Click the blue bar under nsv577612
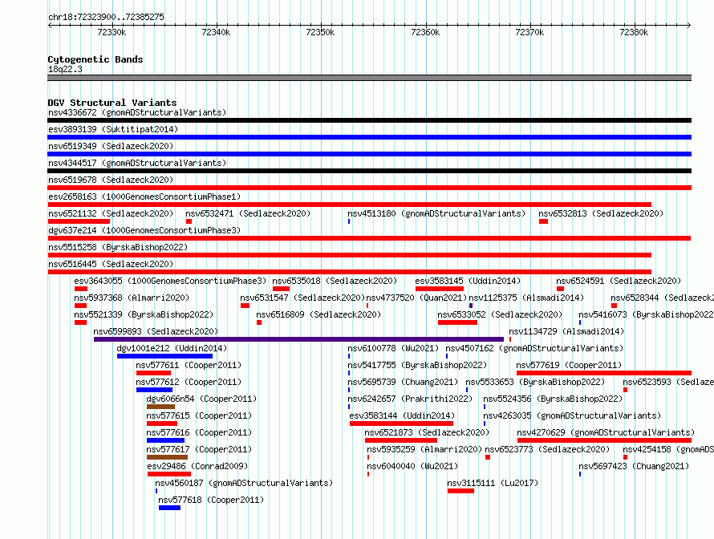This screenshot has width=714, height=539. click(154, 390)
